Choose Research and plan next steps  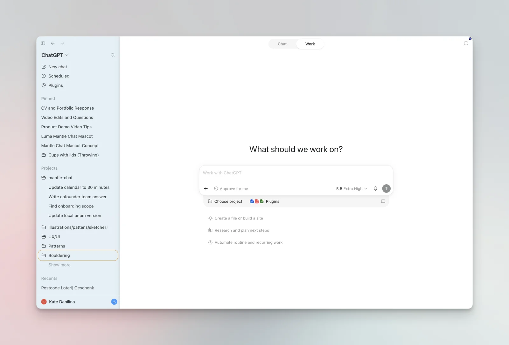[239, 230]
